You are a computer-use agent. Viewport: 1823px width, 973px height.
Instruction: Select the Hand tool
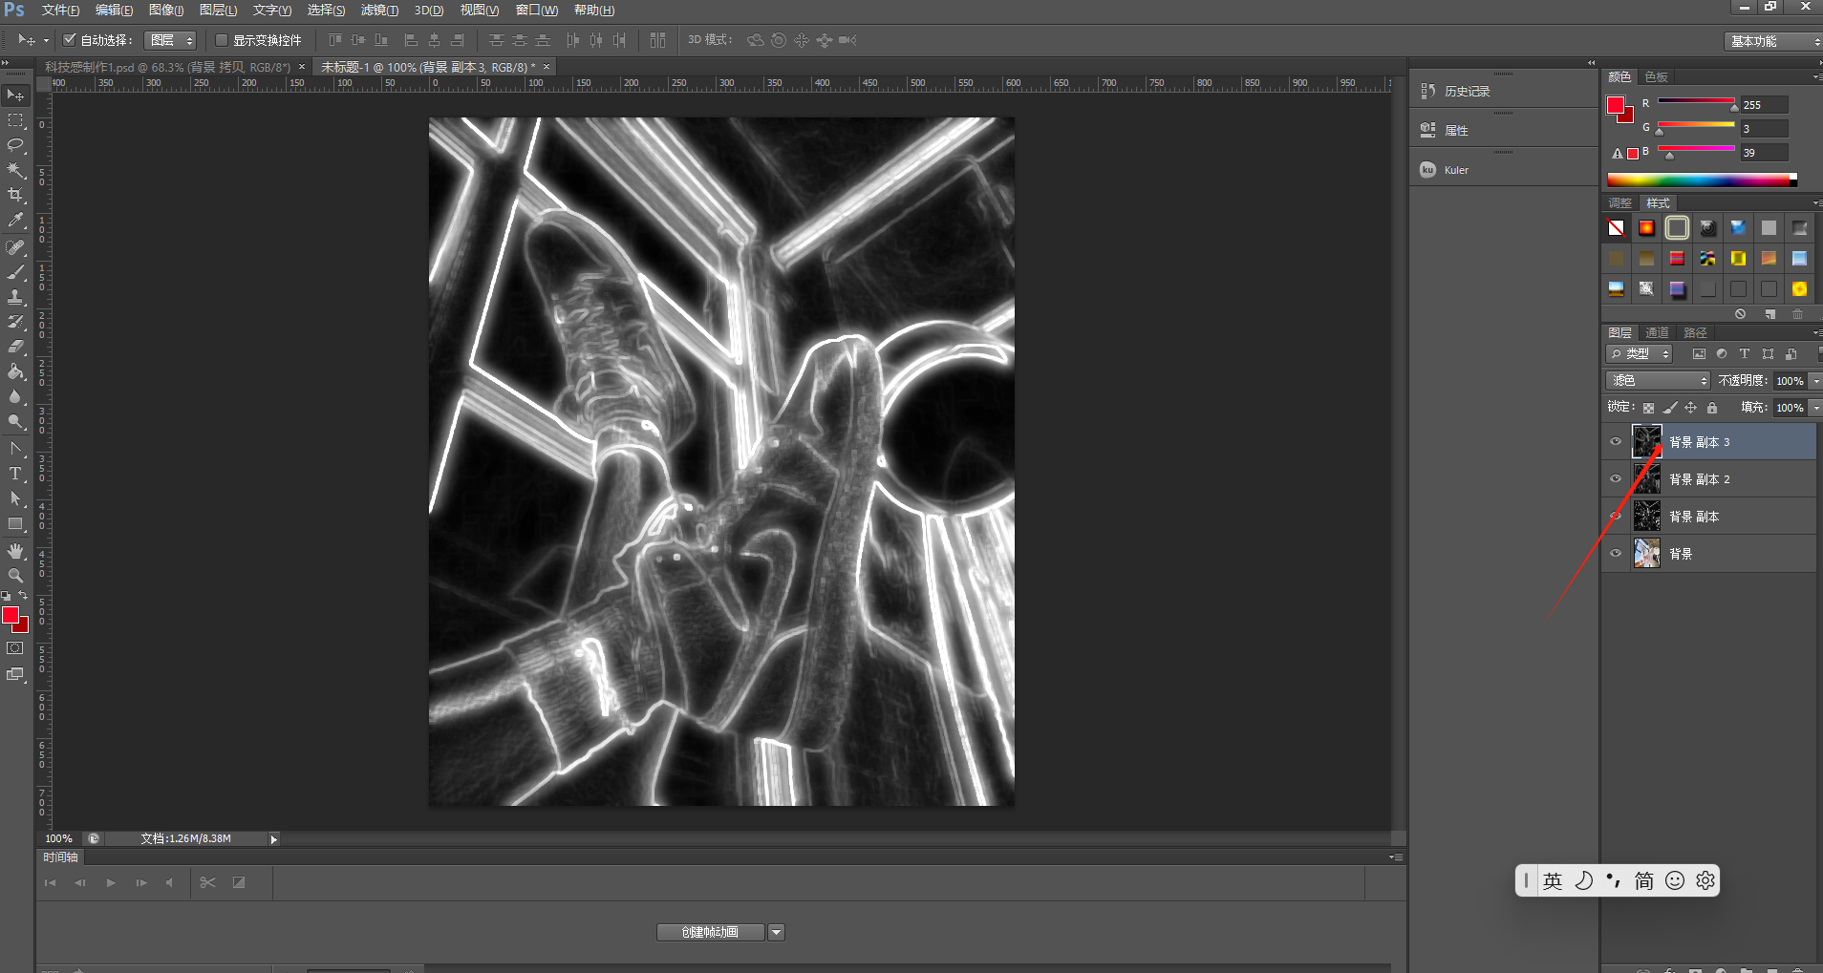click(15, 551)
